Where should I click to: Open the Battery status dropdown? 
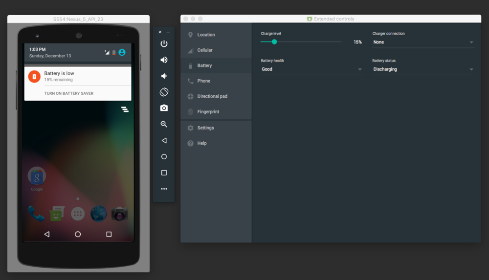pos(423,69)
